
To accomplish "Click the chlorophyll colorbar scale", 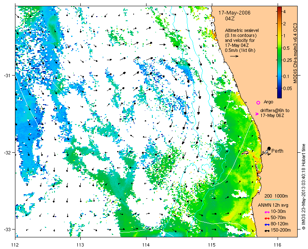I will click(x=280, y=52).
